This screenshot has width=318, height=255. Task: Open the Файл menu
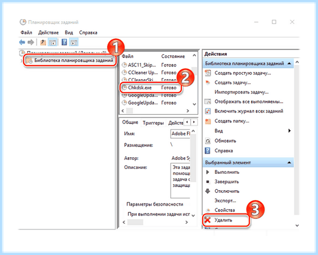click(26, 32)
